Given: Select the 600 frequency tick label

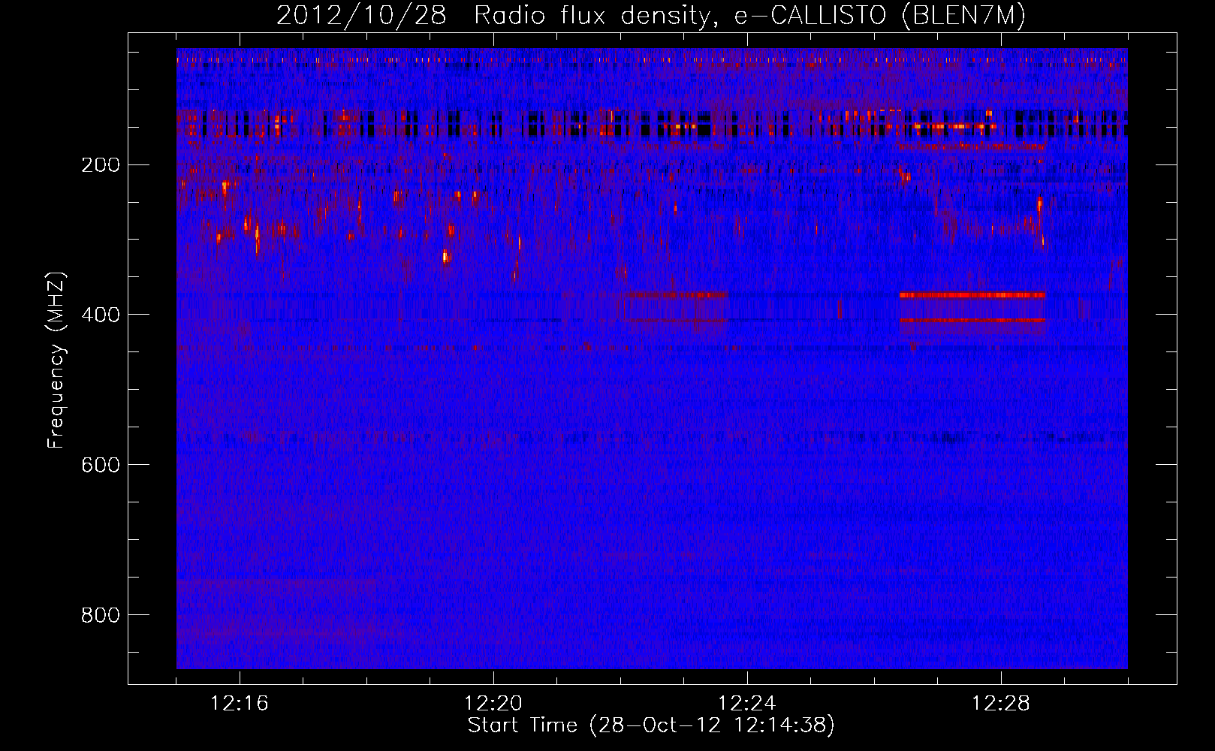Looking at the screenshot, I should coord(100,464).
